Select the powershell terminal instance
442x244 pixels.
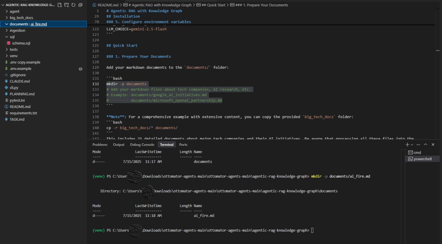pos(422,159)
